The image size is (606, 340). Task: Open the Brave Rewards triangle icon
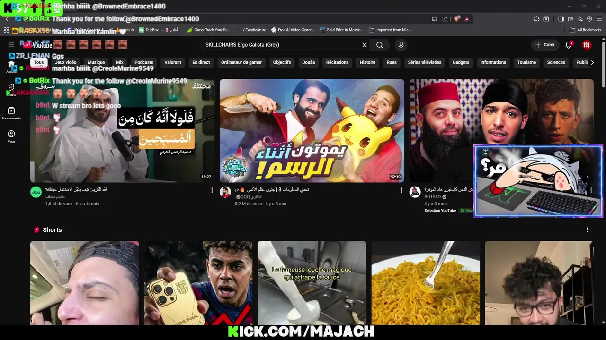[467, 19]
